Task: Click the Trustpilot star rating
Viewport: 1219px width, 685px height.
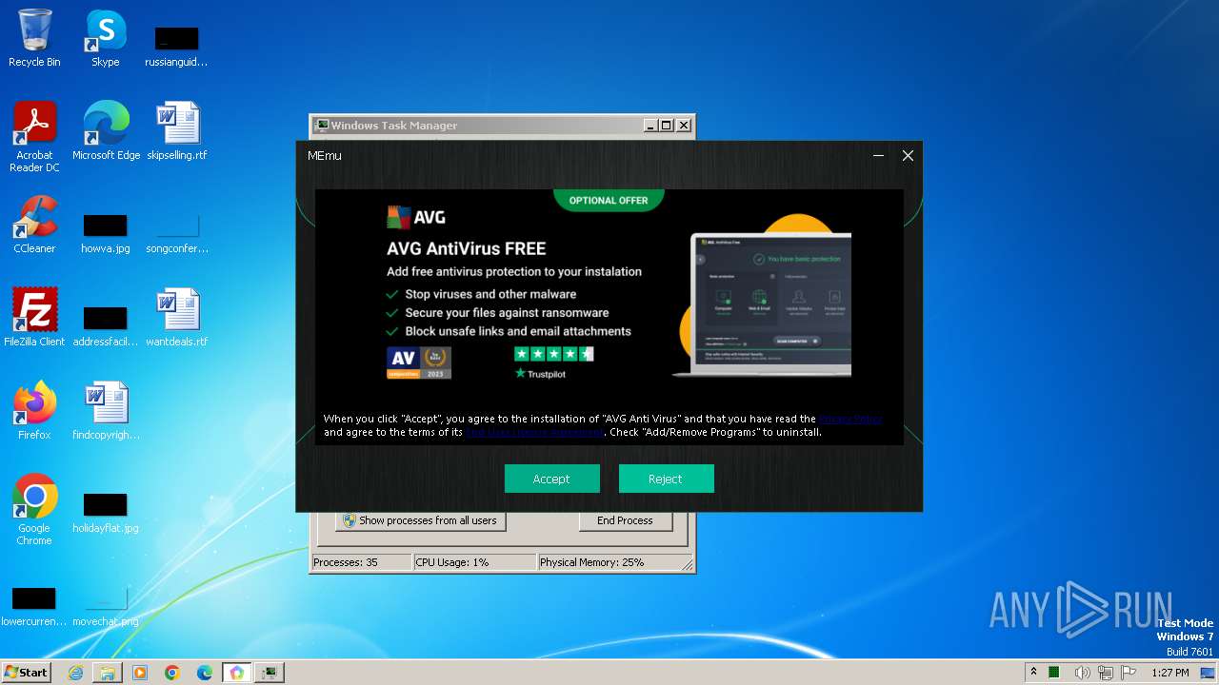Action: [554, 354]
